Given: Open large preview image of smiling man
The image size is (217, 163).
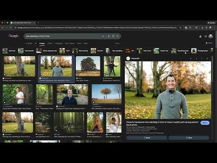Looking at the screenshot, I should coord(168,90).
